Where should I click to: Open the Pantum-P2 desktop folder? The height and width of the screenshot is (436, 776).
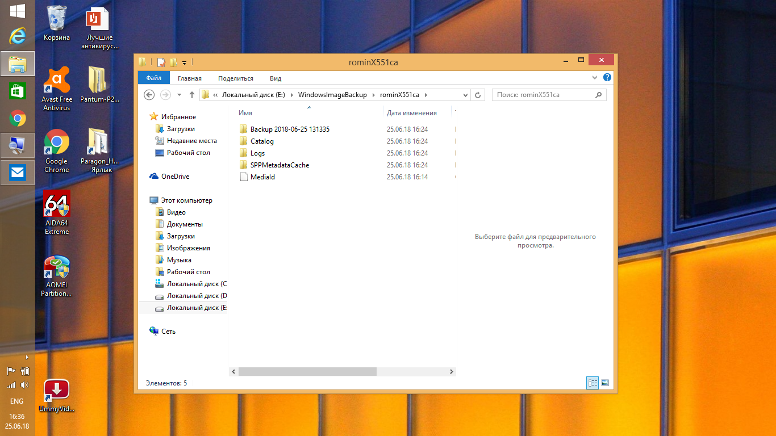point(99,84)
